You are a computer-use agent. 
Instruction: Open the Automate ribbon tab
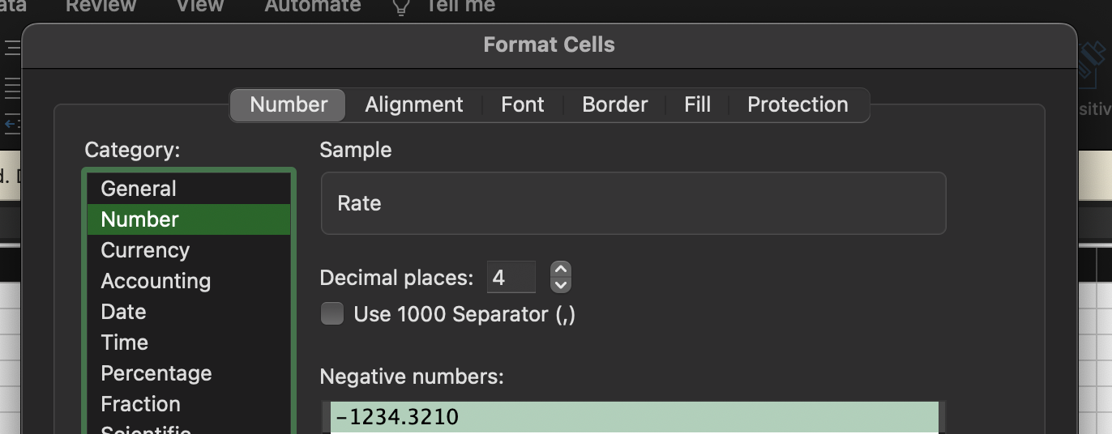point(312,6)
